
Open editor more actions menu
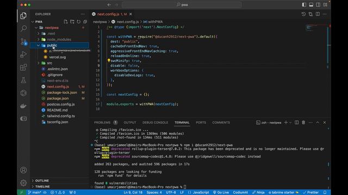tap(325, 14)
